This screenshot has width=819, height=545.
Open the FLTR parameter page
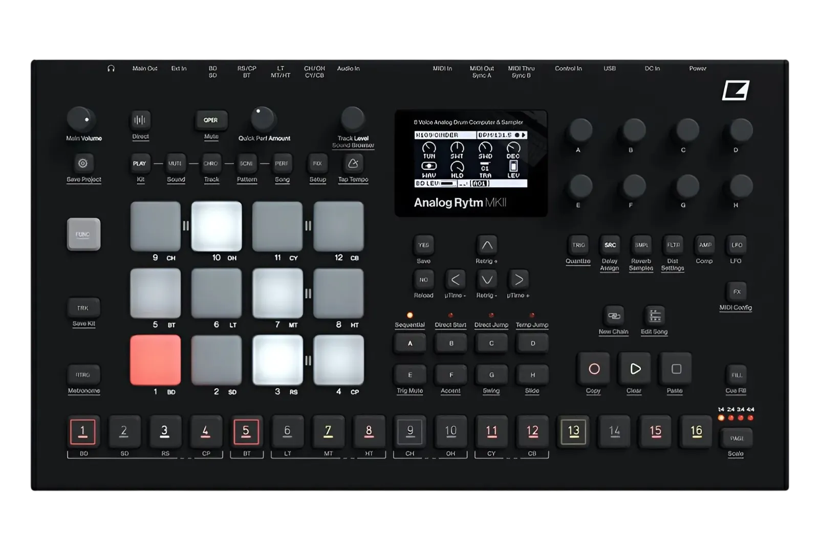pyautogui.click(x=673, y=245)
